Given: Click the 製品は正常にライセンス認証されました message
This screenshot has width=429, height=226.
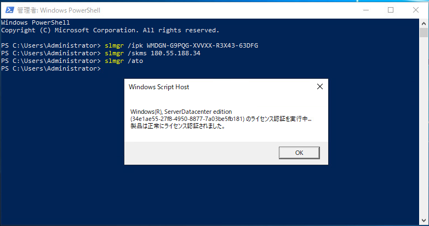Looking at the screenshot, I should click(x=178, y=126).
